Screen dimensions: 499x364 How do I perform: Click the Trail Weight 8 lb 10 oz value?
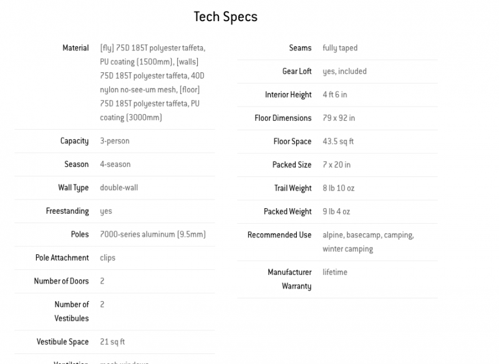[x=338, y=188]
